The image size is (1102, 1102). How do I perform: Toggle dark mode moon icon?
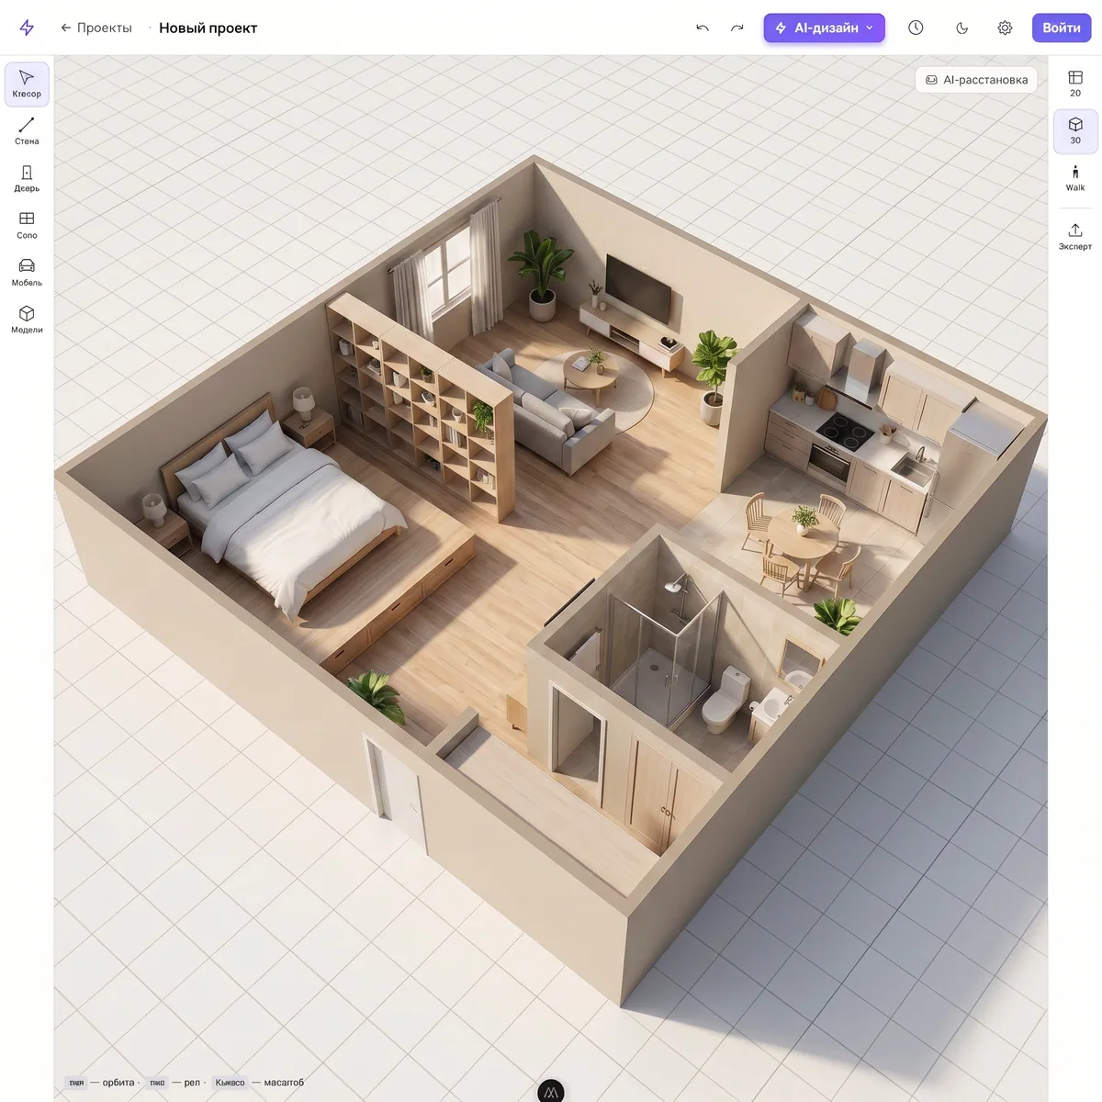coord(961,28)
